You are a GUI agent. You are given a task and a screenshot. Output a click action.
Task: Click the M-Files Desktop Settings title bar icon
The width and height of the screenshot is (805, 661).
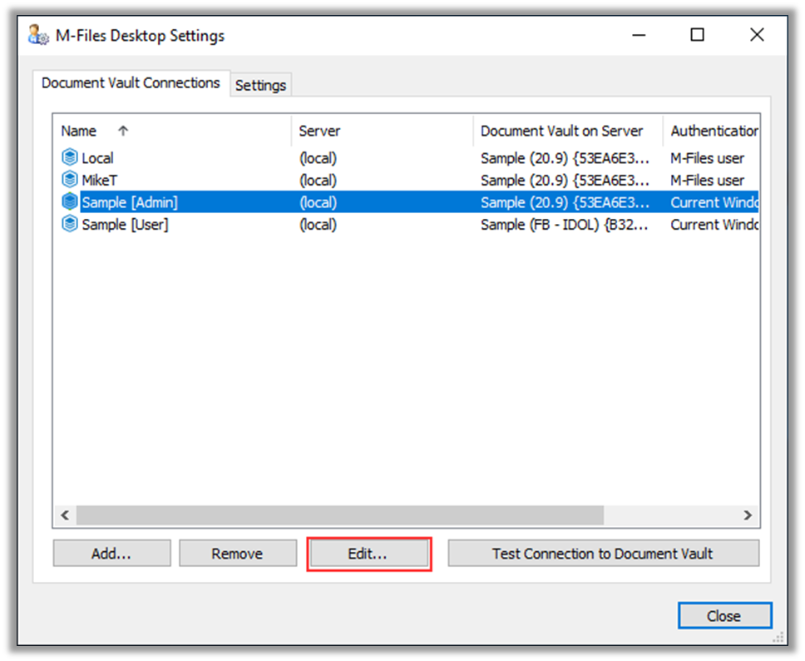tap(38, 36)
